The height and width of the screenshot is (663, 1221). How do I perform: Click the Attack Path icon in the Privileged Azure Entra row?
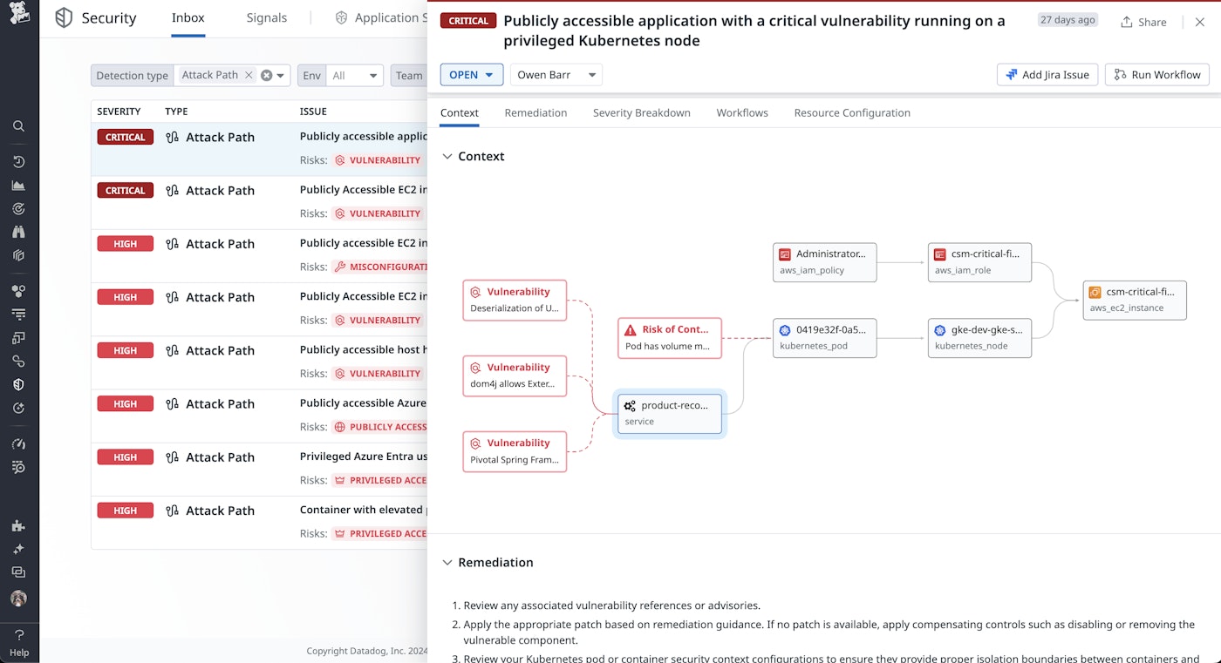click(173, 457)
